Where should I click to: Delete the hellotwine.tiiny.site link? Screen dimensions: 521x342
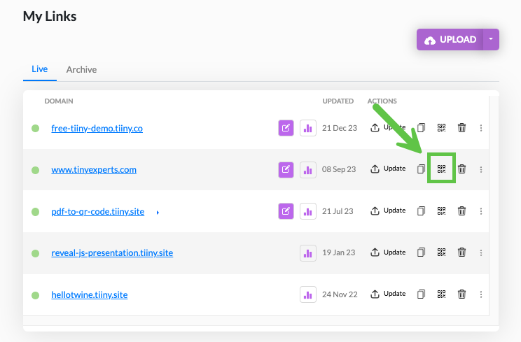461,294
